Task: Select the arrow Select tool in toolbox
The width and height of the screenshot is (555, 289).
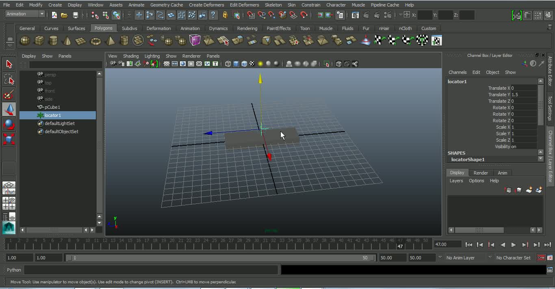Action: tap(9, 64)
